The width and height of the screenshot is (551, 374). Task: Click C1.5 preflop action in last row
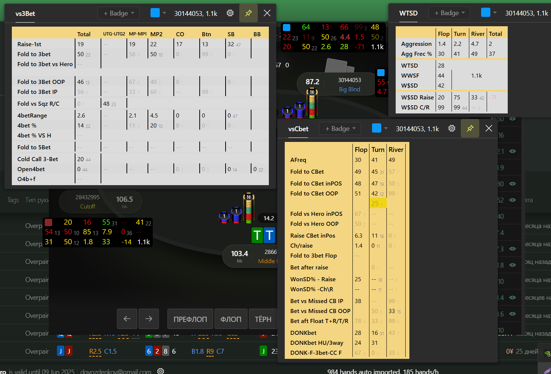pyautogui.click(x=110, y=351)
